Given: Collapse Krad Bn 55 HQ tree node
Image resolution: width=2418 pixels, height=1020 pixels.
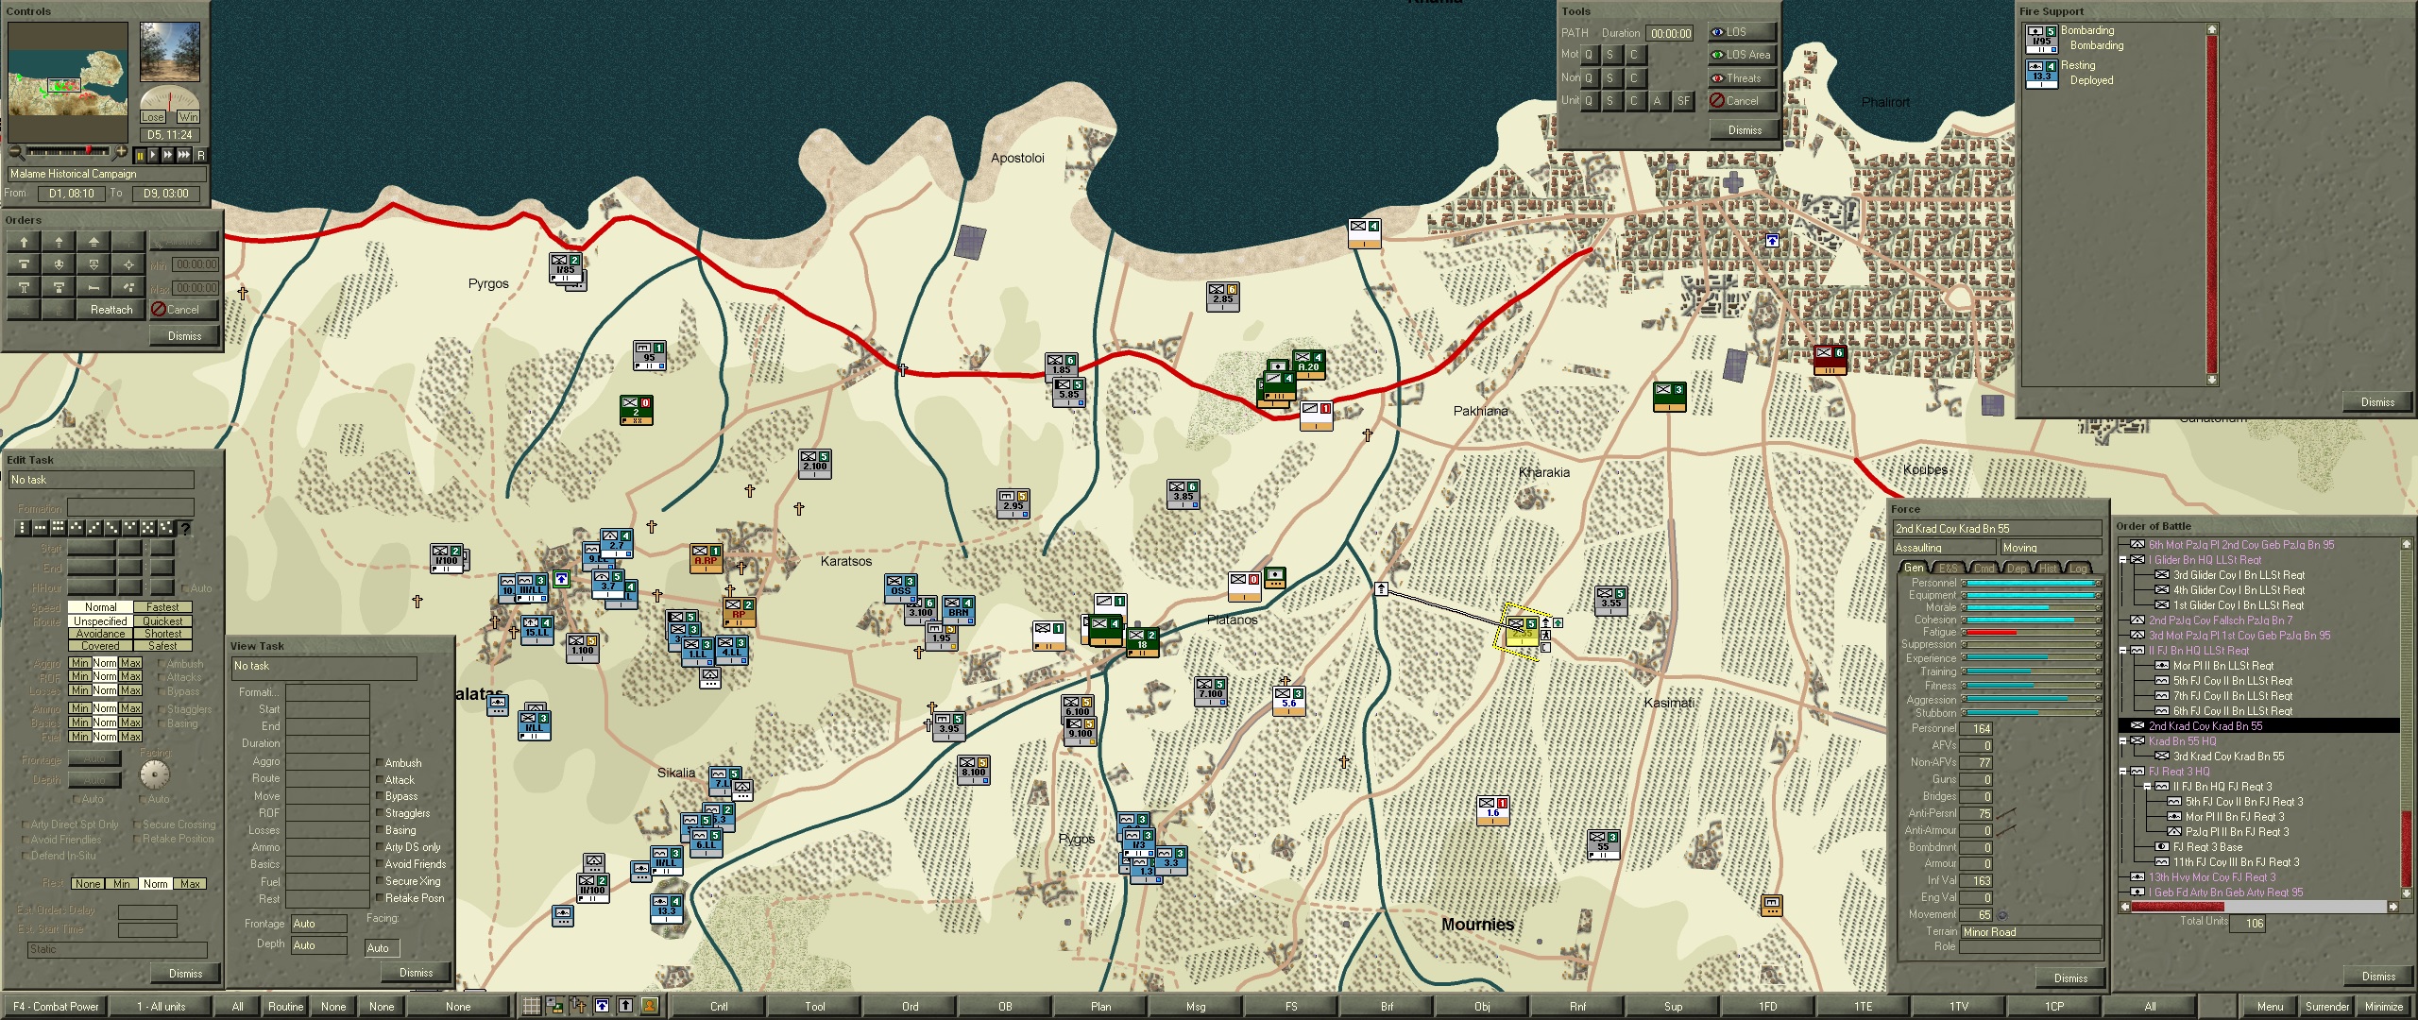Looking at the screenshot, I should [x=2123, y=741].
